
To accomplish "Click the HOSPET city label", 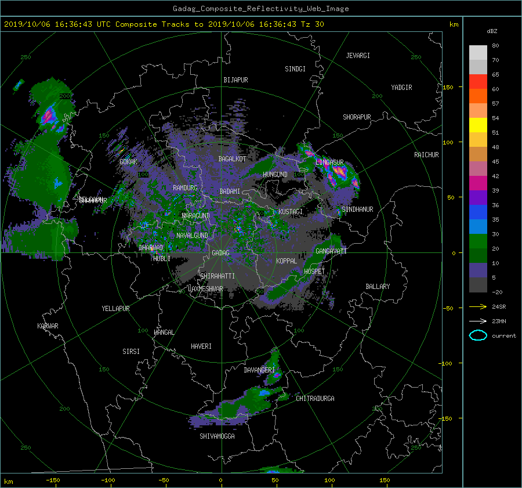I will [314, 272].
